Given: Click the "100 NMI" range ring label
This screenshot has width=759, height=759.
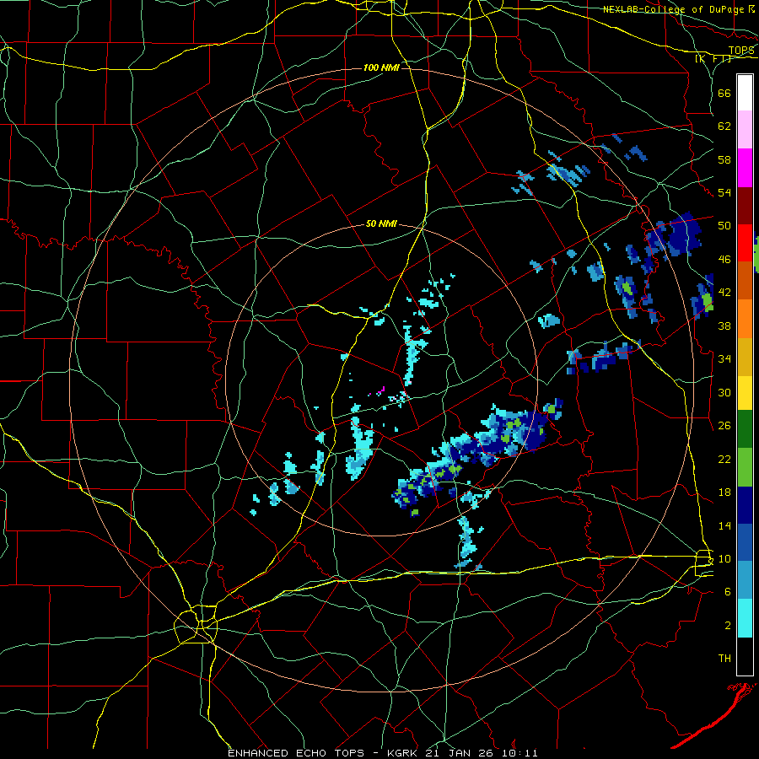Looking at the screenshot, I should click(x=381, y=67).
